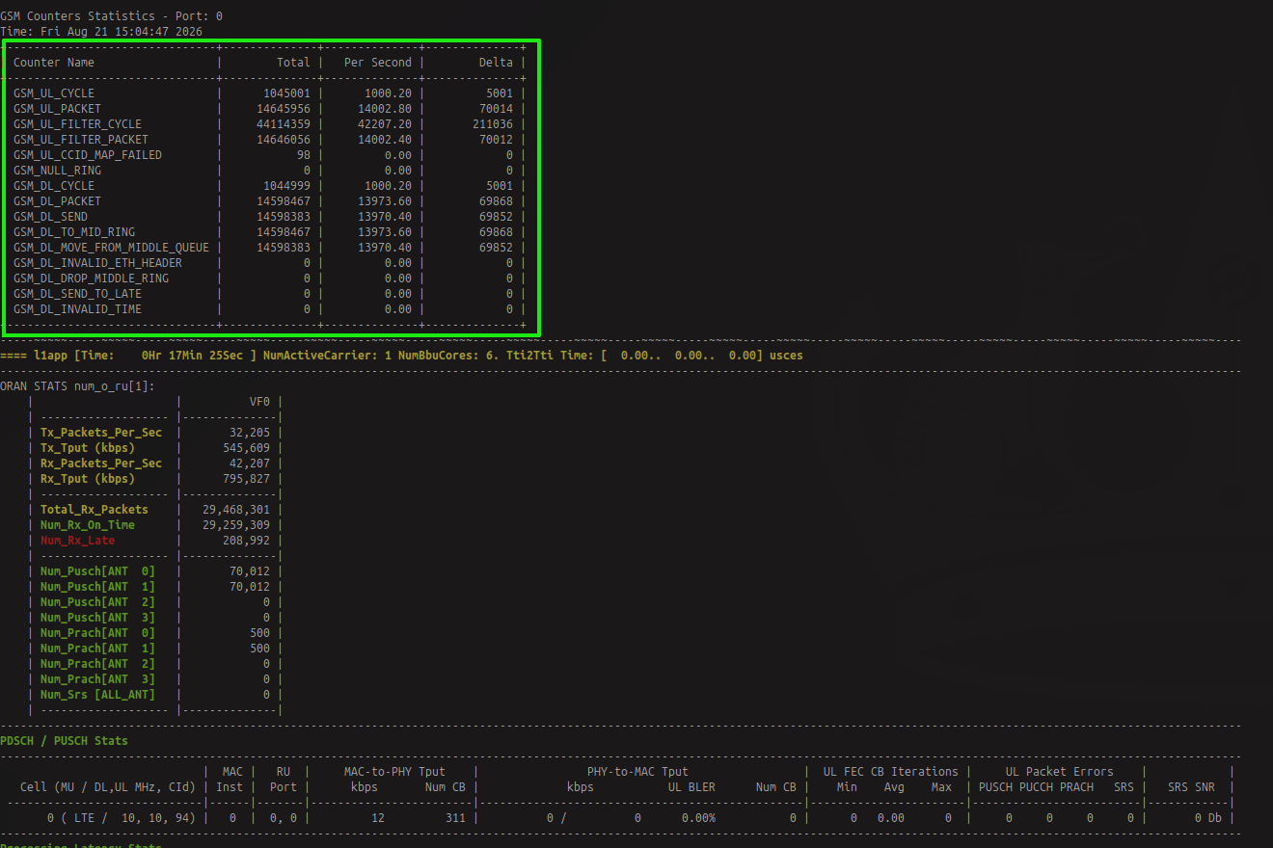The image size is (1273, 848).
Task: Select the GSM_DL_TO_MID_RING label
Action: click(74, 232)
